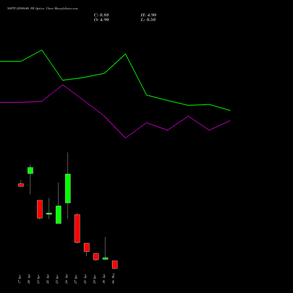
Task: Click the 17 Apr date label
Action: tap(19, 280)
